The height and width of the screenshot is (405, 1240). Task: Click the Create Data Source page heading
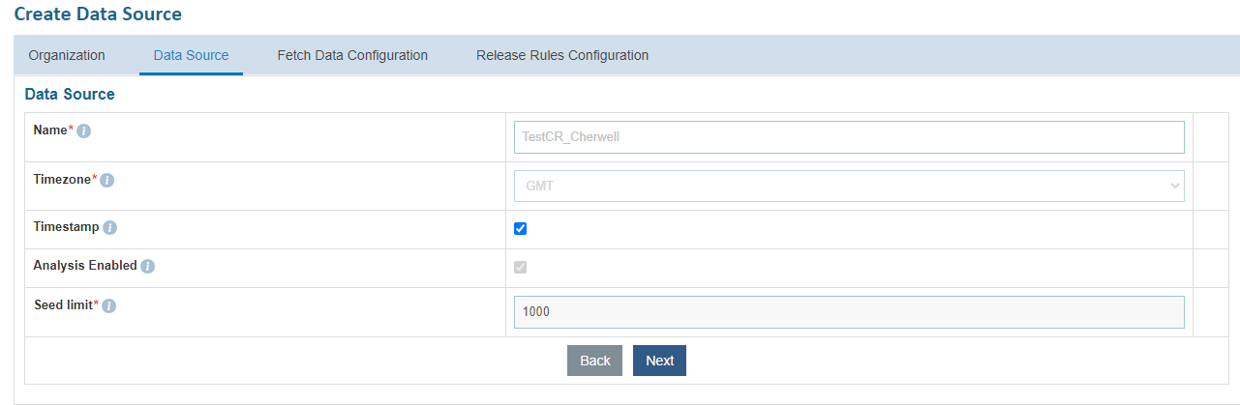(x=98, y=14)
